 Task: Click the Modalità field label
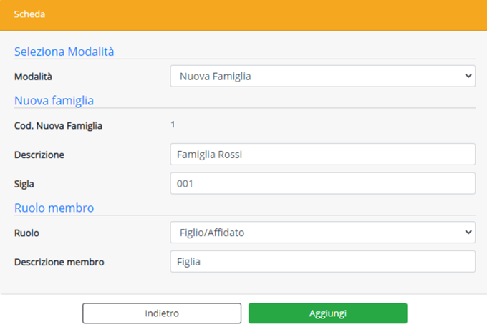(34, 76)
